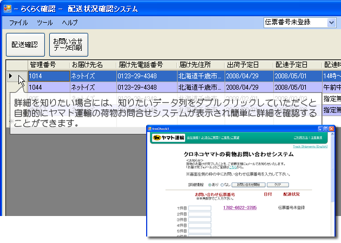Click the app icon in the title bar

[x=6, y=9]
